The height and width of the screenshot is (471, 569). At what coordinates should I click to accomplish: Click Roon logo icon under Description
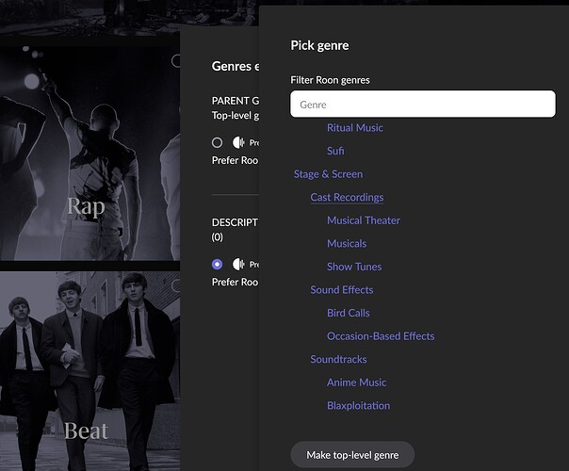click(x=238, y=264)
